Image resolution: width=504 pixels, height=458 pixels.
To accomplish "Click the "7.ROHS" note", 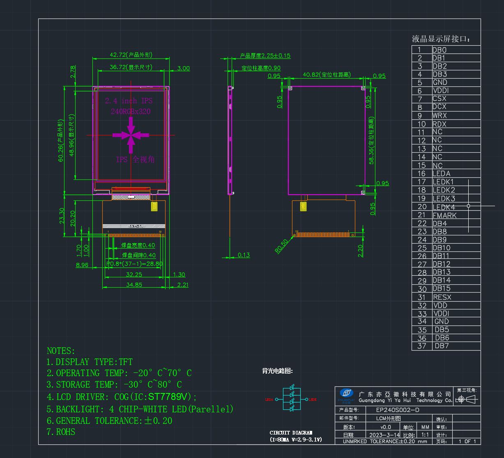I will [61, 432].
